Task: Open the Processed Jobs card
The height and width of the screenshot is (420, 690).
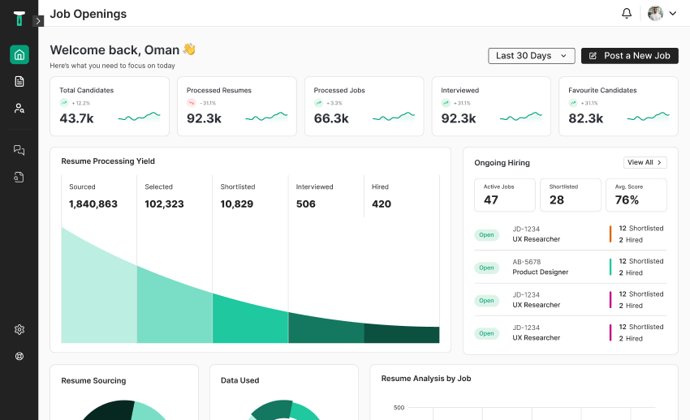Action: [x=364, y=106]
